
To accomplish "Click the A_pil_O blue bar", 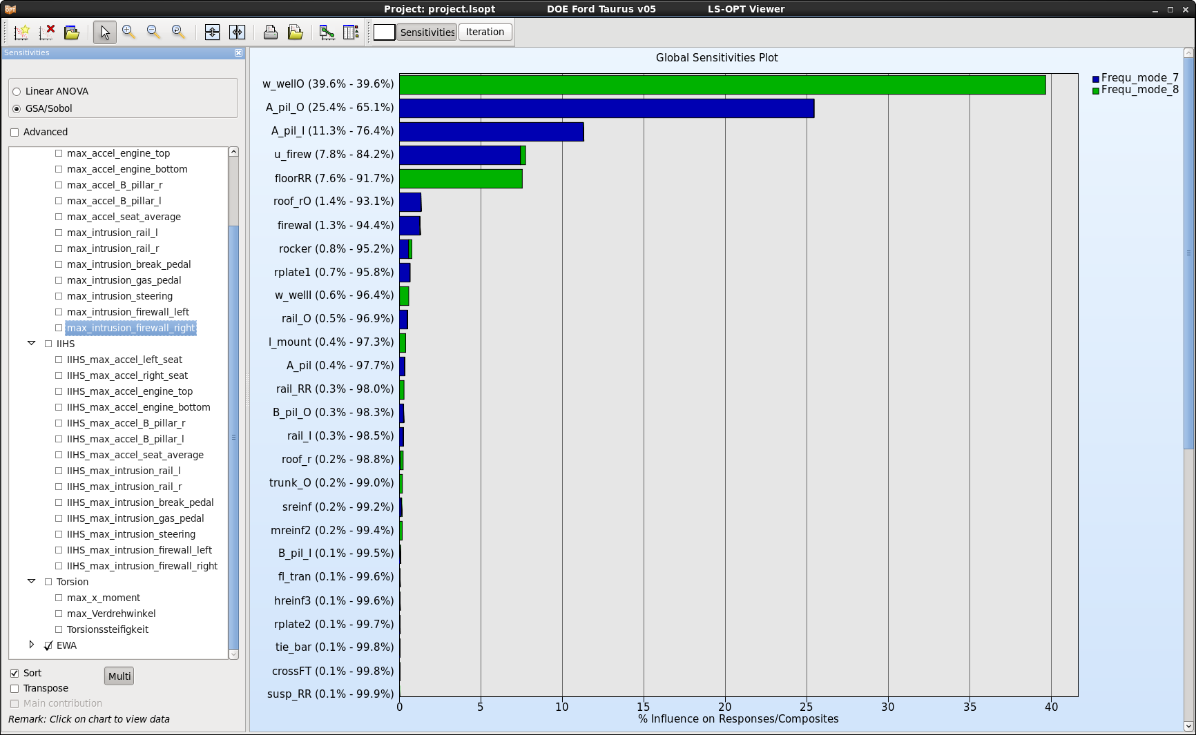I will pyautogui.click(x=607, y=108).
